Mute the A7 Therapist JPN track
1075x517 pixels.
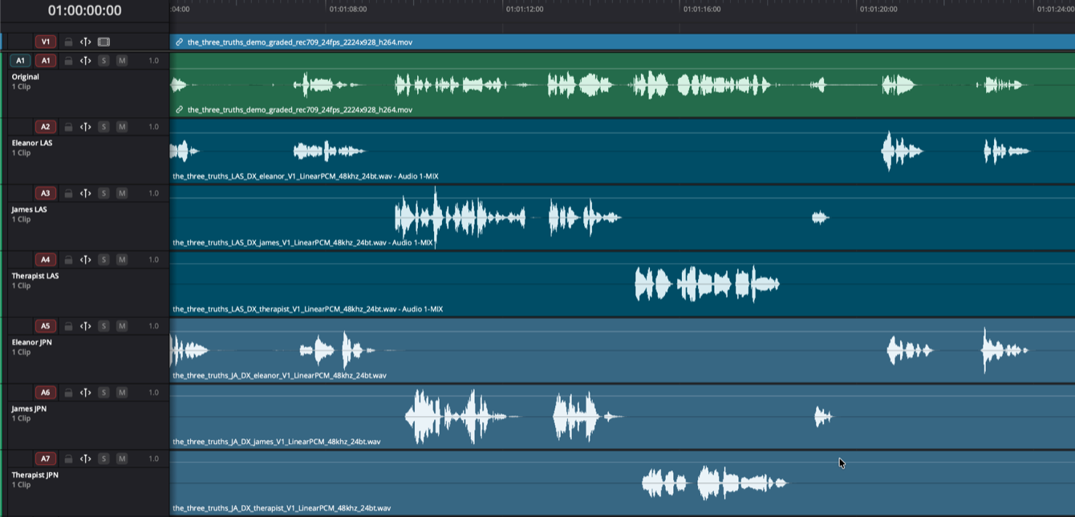pos(122,459)
